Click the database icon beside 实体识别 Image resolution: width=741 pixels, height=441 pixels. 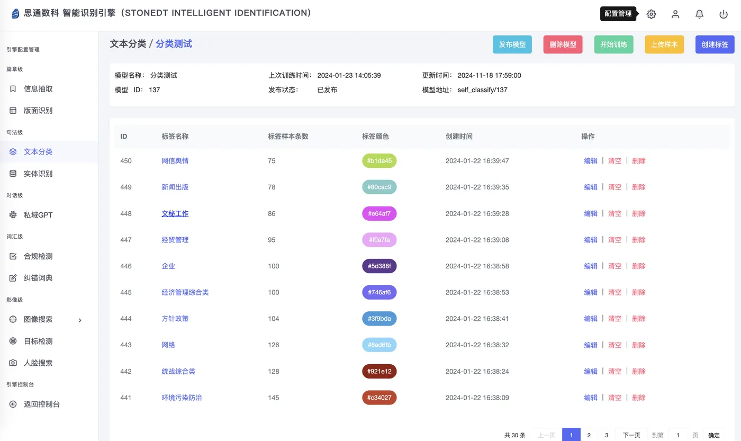pos(13,174)
